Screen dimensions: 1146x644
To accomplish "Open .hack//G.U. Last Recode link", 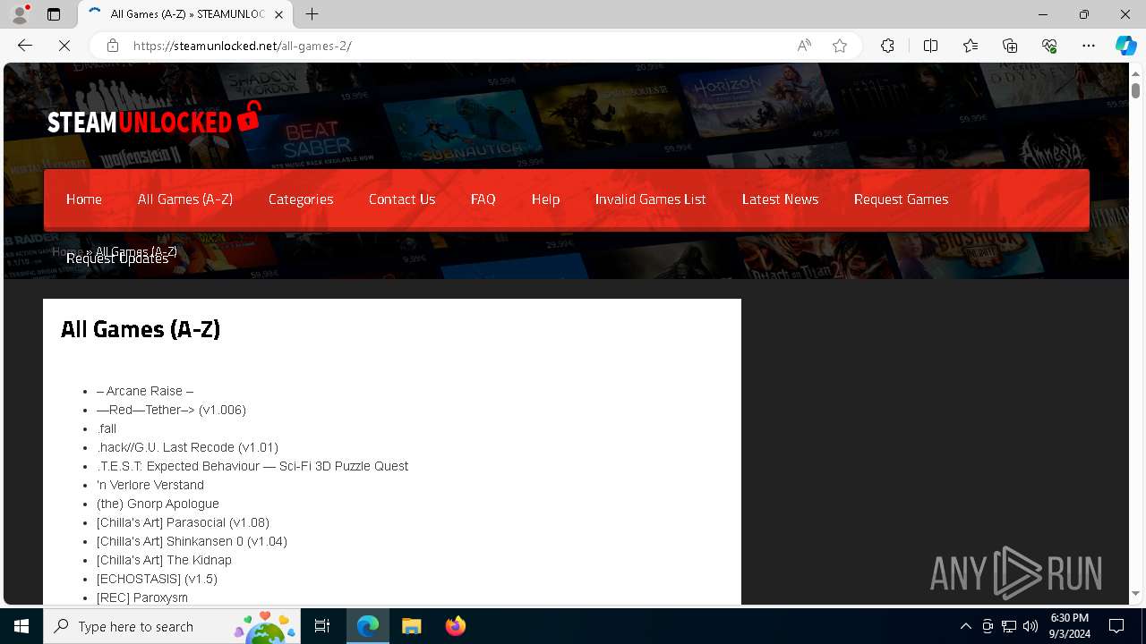I will click(187, 447).
